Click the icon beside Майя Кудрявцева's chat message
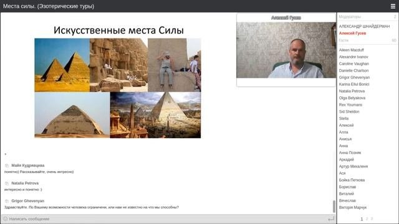This screenshot has height=224, width=399. [x=7, y=166]
